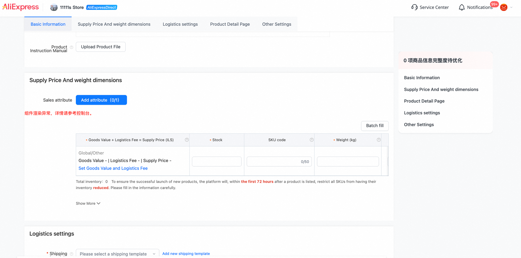The height and width of the screenshot is (258, 521).
Task: Click the Service Center label
Action: point(434,7)
